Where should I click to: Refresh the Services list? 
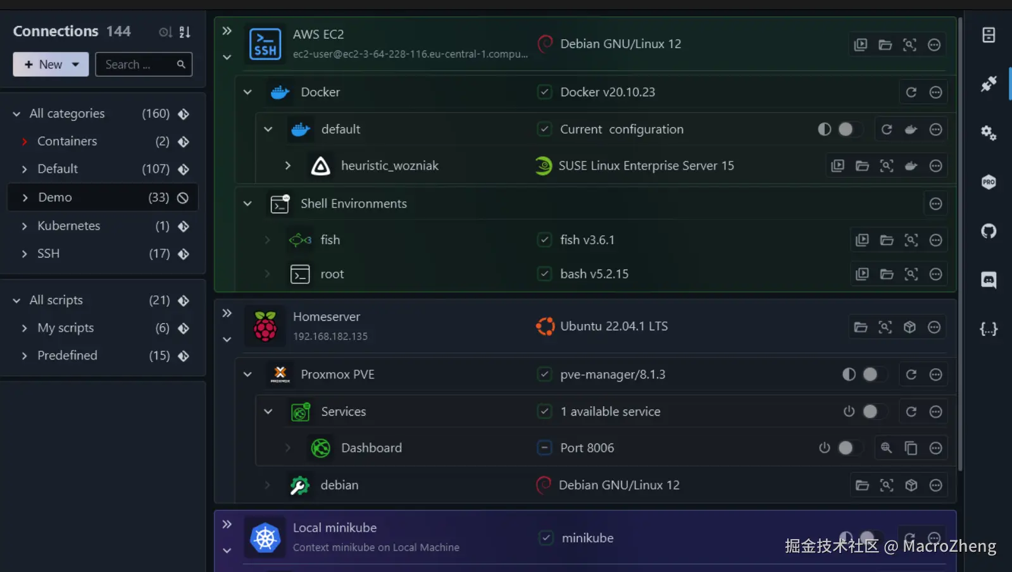(911, 412)
